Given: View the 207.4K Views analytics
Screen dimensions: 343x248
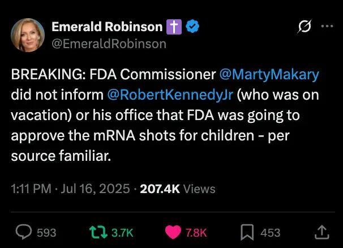Looking at the screenshot, I should pos(178,189).
